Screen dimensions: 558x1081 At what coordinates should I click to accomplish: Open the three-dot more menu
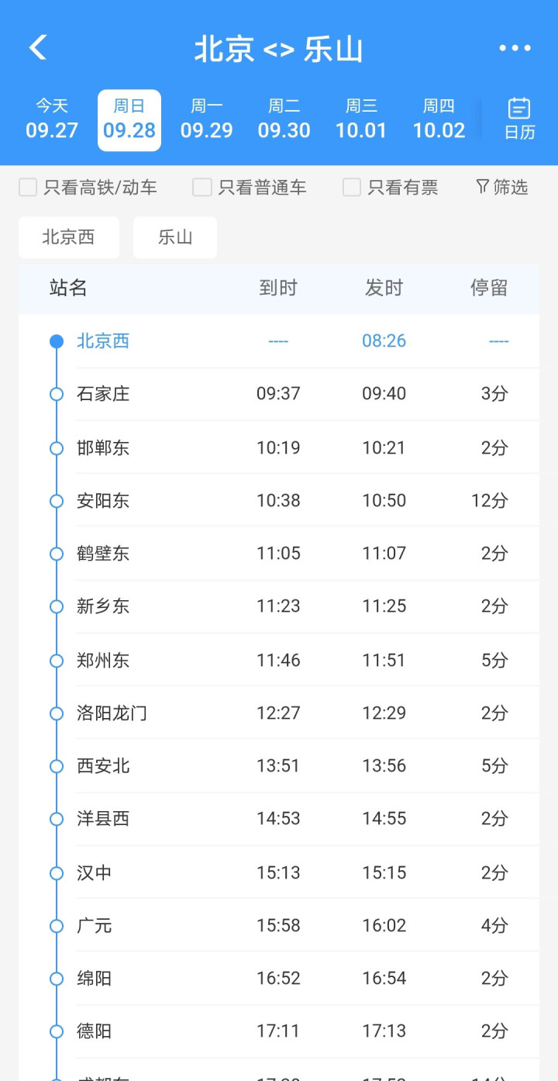click(x=515, y=48)
